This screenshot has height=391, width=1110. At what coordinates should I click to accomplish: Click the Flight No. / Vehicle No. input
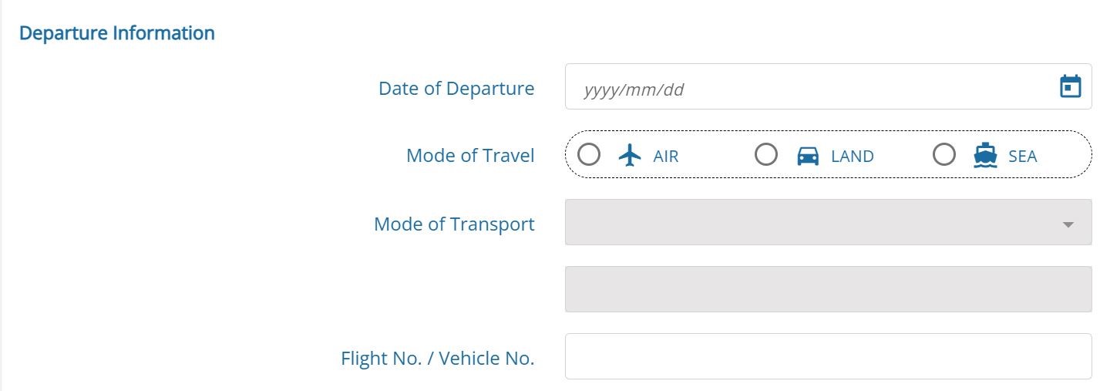tap(829, 356)
